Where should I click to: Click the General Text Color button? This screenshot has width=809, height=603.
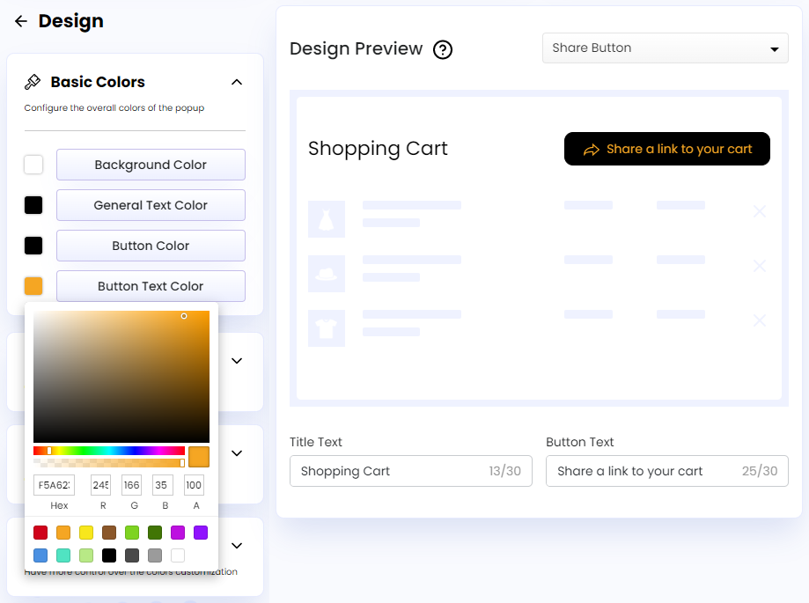point(151,205)
